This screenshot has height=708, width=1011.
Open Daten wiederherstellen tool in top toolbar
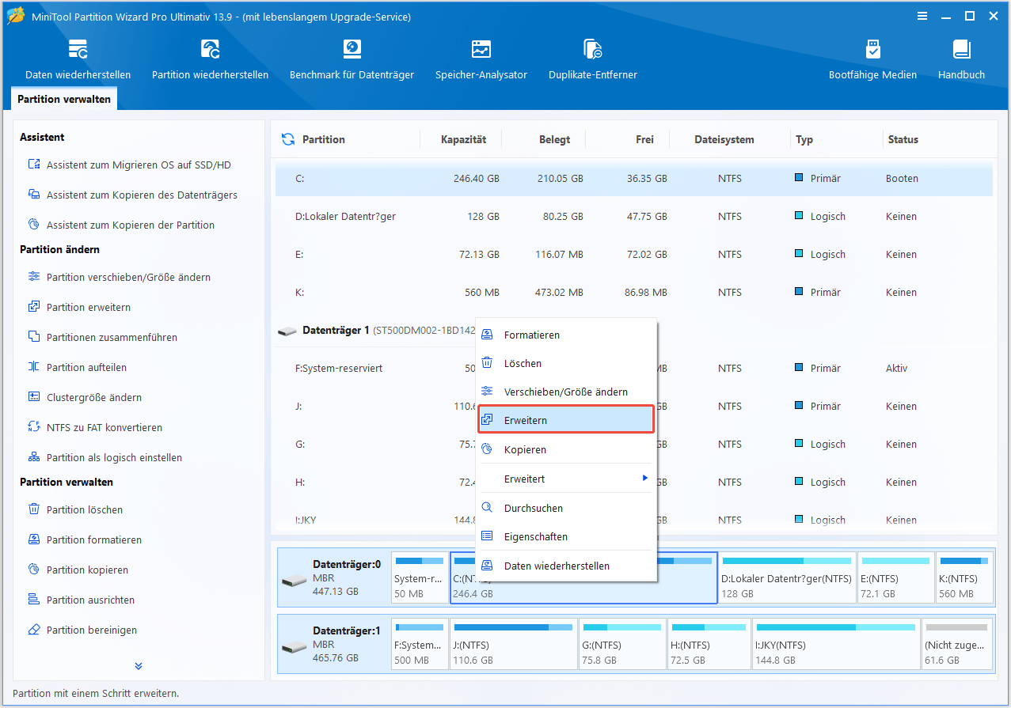point(78,59)
